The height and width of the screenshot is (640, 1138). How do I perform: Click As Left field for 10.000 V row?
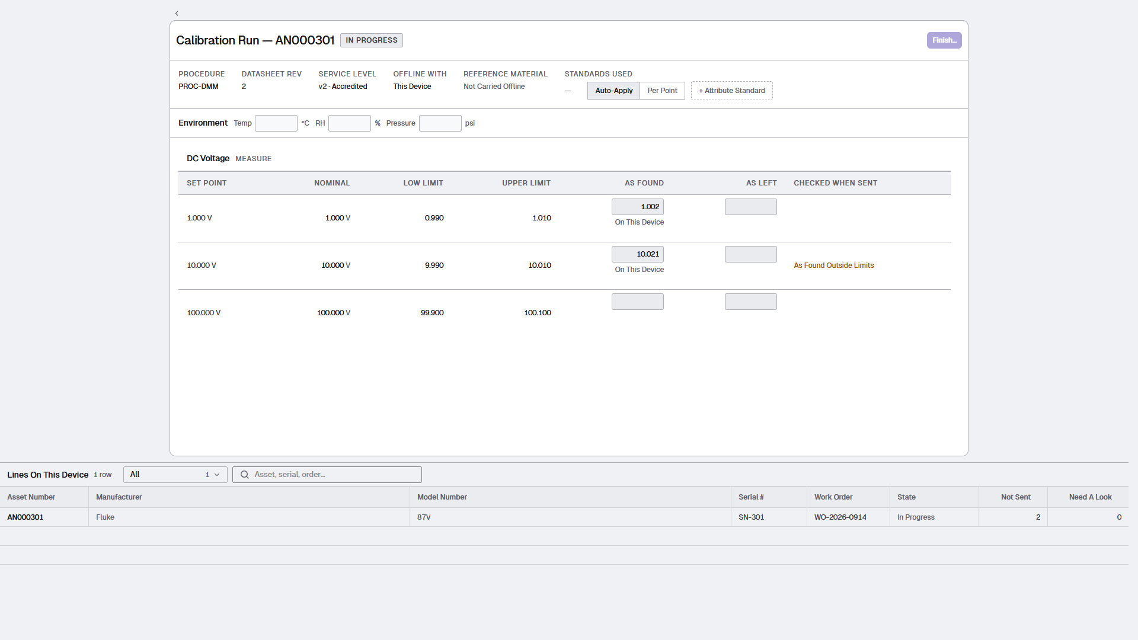coord(751,254)
